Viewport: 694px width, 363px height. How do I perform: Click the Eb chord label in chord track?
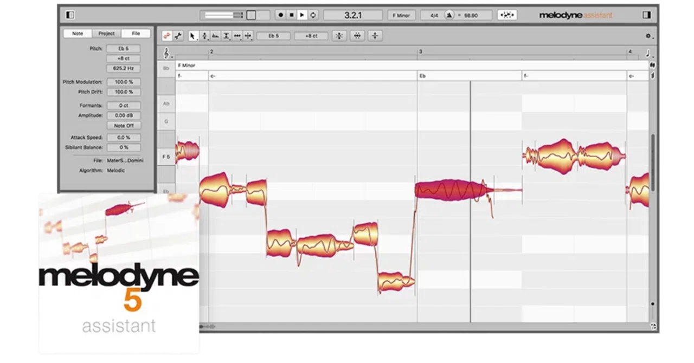[422, 76]
